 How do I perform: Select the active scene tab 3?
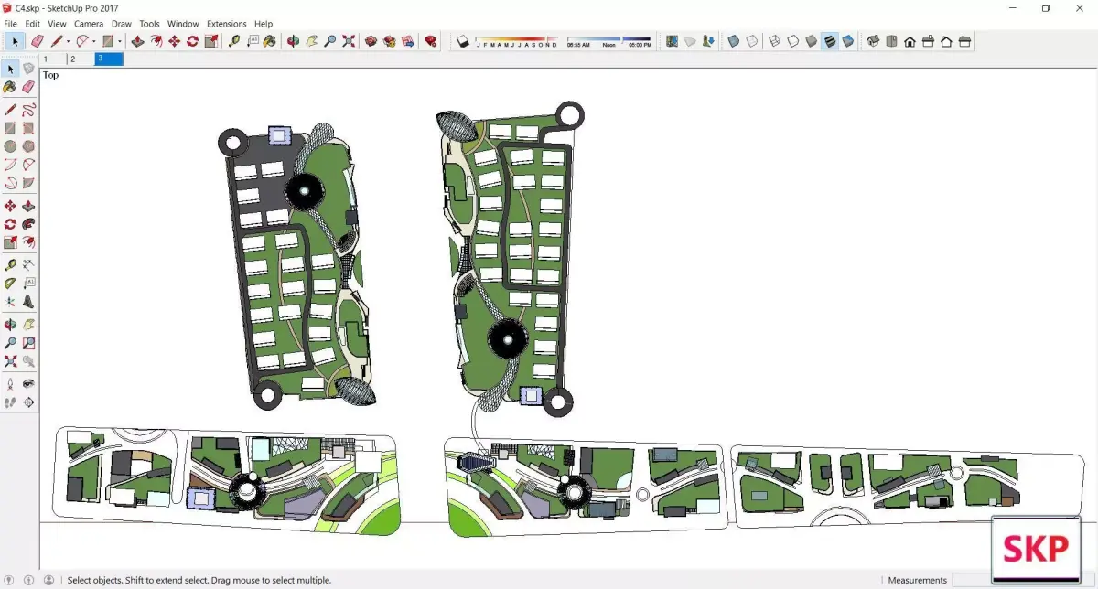pos(109,59)
